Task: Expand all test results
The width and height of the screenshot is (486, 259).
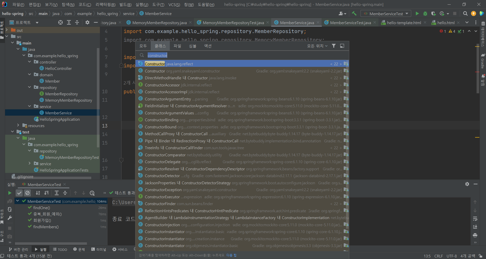Action: pyautogui.click(x=57, y=193)
